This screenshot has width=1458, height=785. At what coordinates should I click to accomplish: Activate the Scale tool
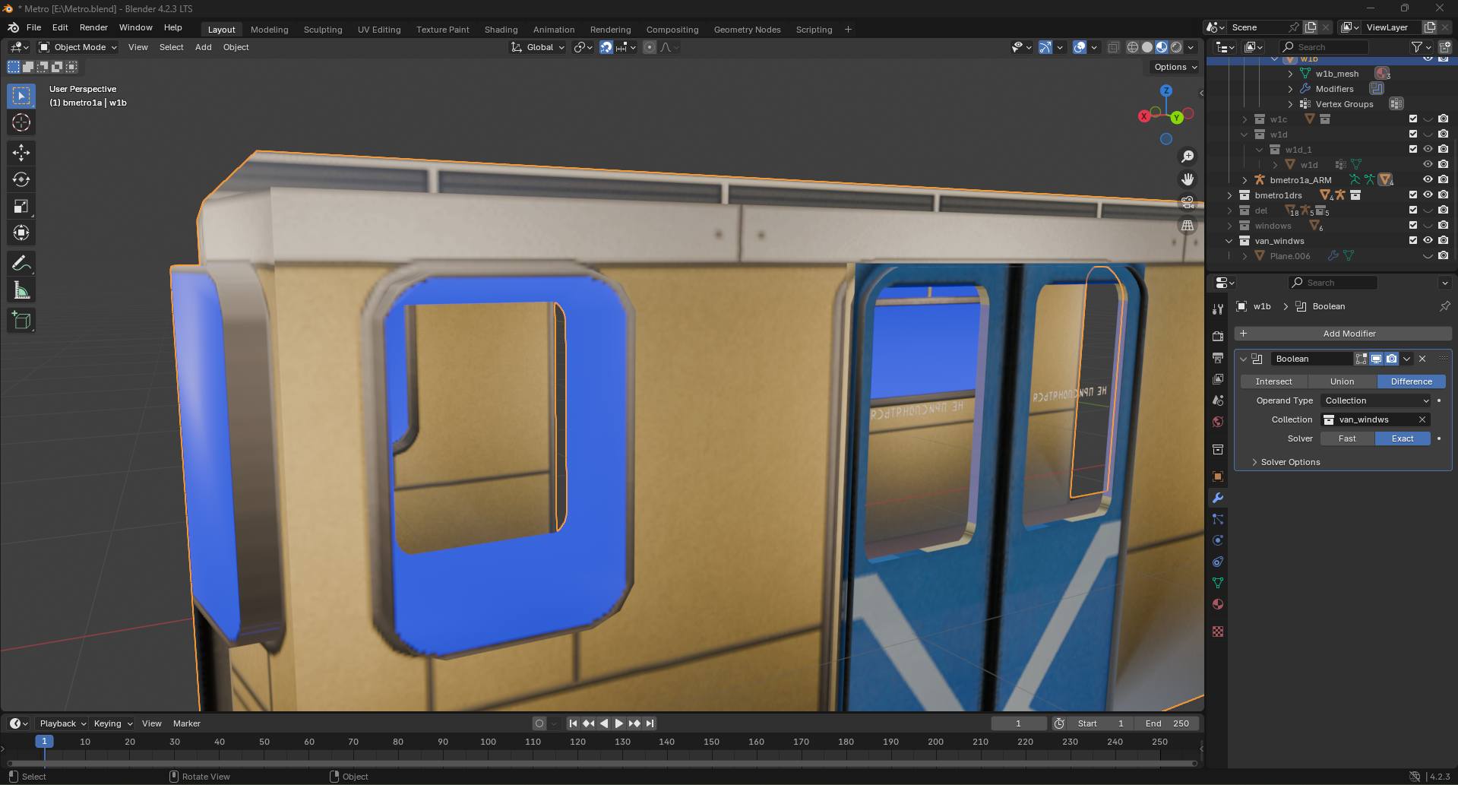click(x=21, y=206)
